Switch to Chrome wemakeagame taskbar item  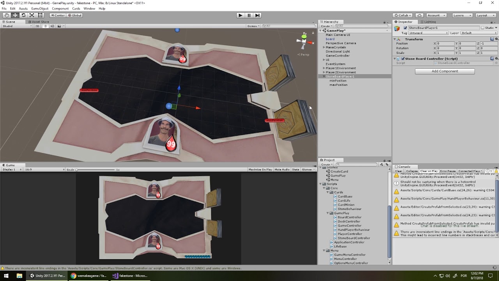tap(89, 276)
